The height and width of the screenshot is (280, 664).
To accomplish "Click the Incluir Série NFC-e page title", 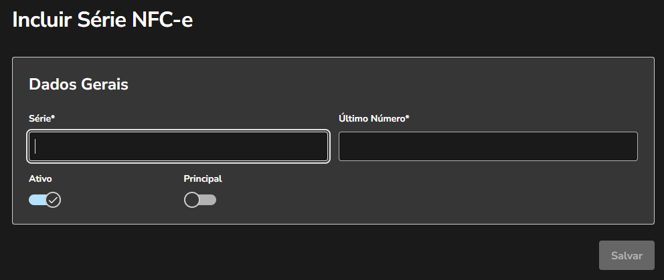I will (102, 19).
